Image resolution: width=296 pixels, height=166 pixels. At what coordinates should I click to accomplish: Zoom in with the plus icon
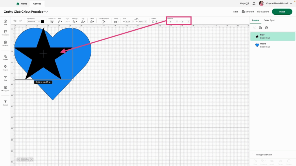[x=32, y=160]
